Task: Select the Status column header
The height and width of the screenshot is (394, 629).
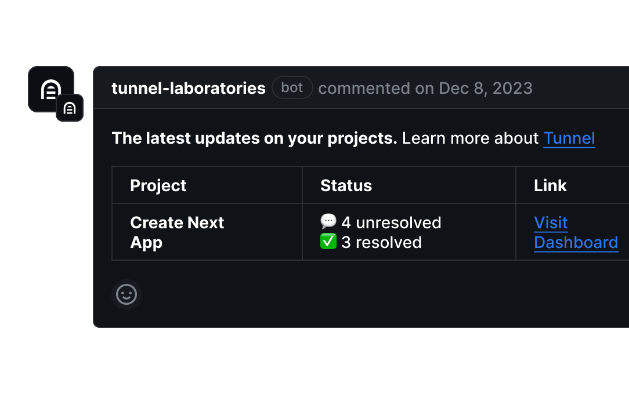Action: point(346,185)
